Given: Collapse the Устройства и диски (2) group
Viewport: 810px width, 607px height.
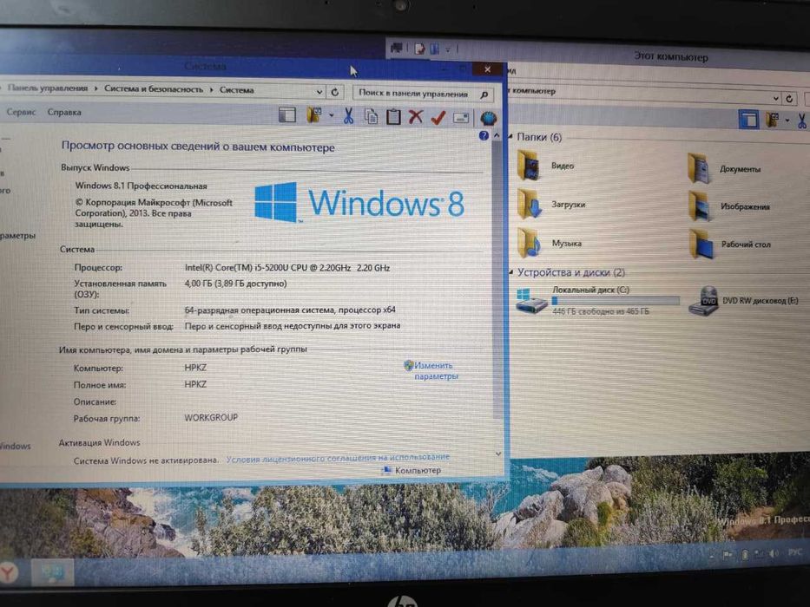Looking at the screenshot, I should pyautogui.click(x=510, y=272).
